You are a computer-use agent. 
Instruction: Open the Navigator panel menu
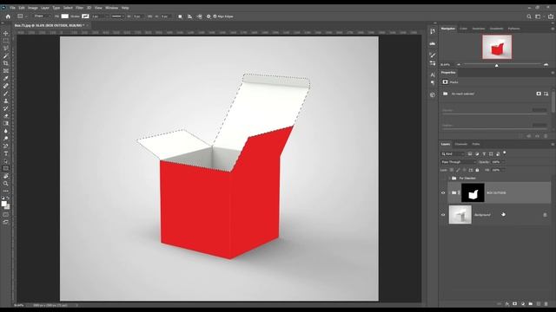coord(553,29)
